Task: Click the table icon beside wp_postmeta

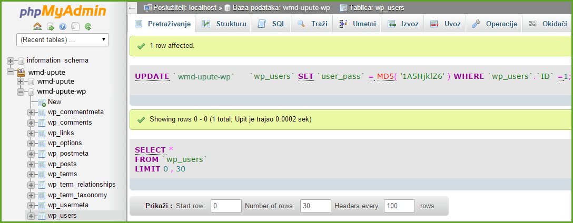Action: coord(42,154)
